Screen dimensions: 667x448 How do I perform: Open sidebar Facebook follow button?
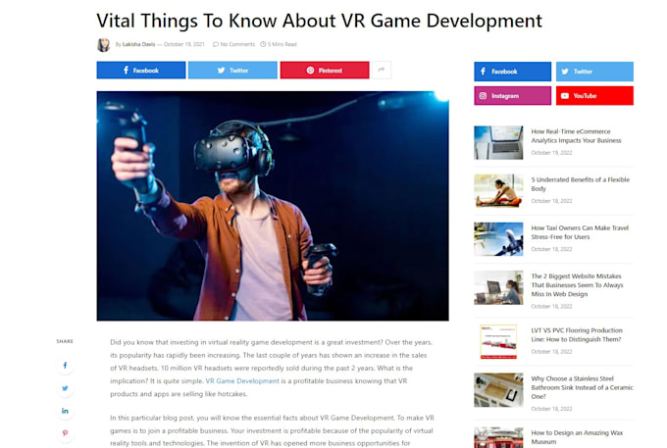(513, 72)
